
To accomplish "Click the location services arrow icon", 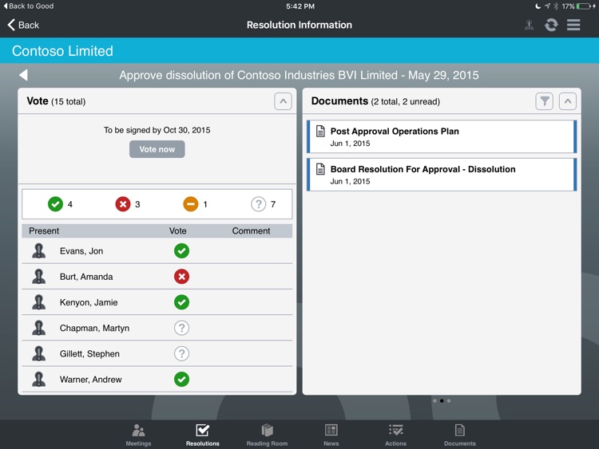I will 547,6.
